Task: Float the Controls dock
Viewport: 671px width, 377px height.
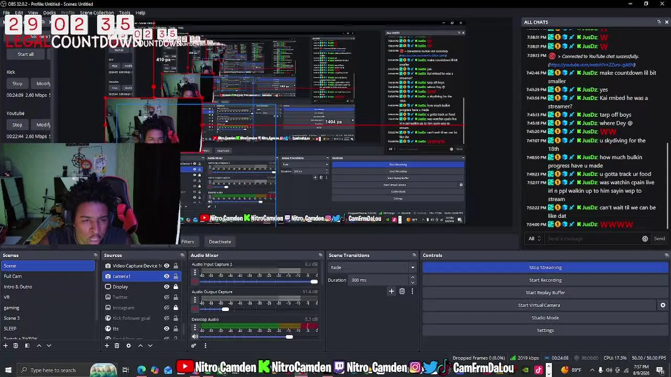Action: pos(666,256)
